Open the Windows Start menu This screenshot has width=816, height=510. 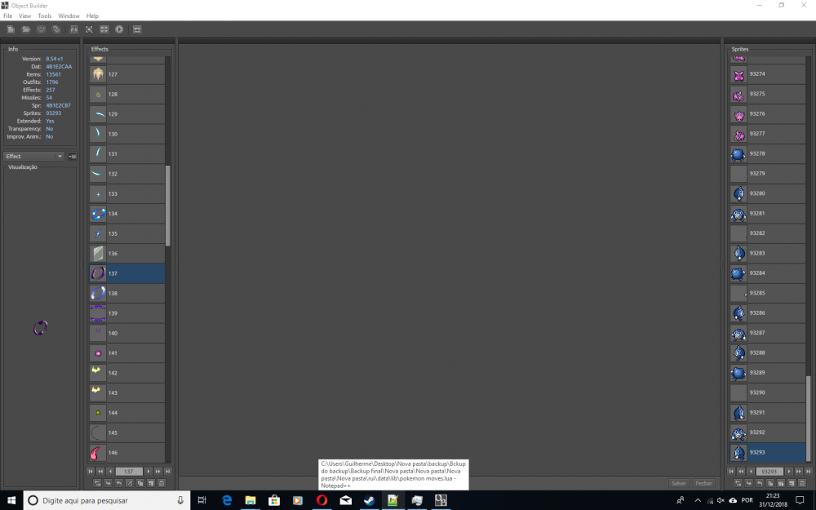click(x=11, y=500)
